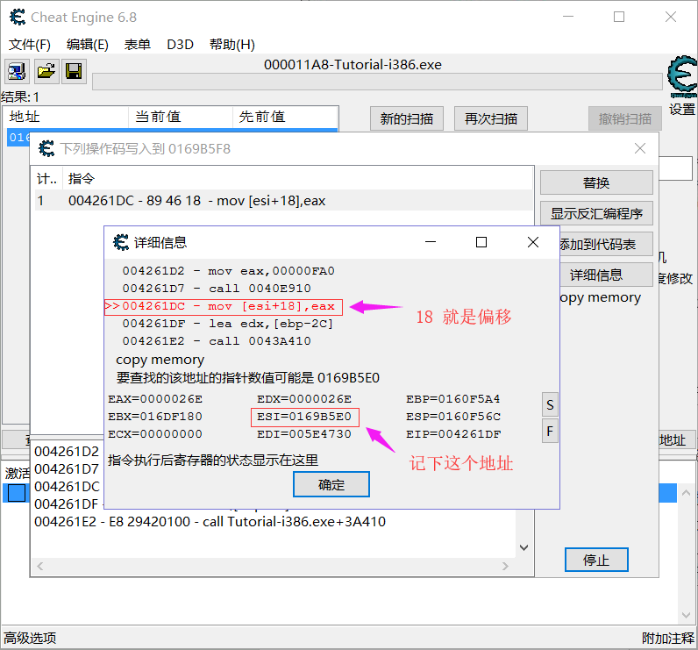Select the mov [esi+18],eax instruction row
The height and width of the screenshot is (650, 698).
pyautogui.click(x=283, y=201)
